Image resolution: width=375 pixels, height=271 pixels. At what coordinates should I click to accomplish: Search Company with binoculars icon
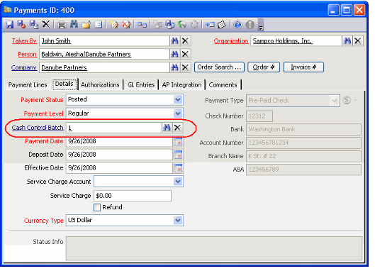[x=175, y=67]
